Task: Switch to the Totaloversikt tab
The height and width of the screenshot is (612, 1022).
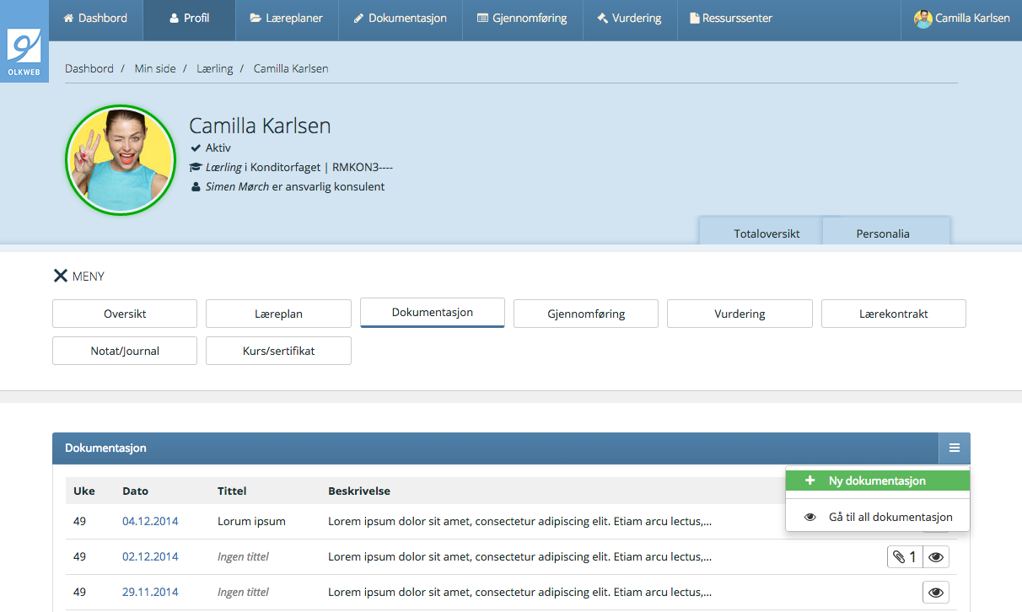Action: tap(766, 234)
